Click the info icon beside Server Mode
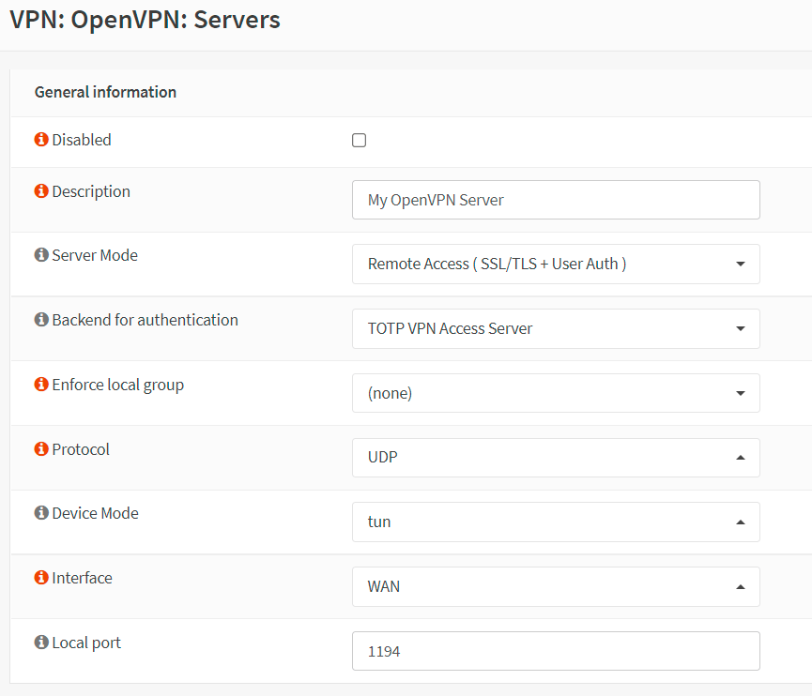The width and height of the screenshot is (812, 696). pos(41,254)
